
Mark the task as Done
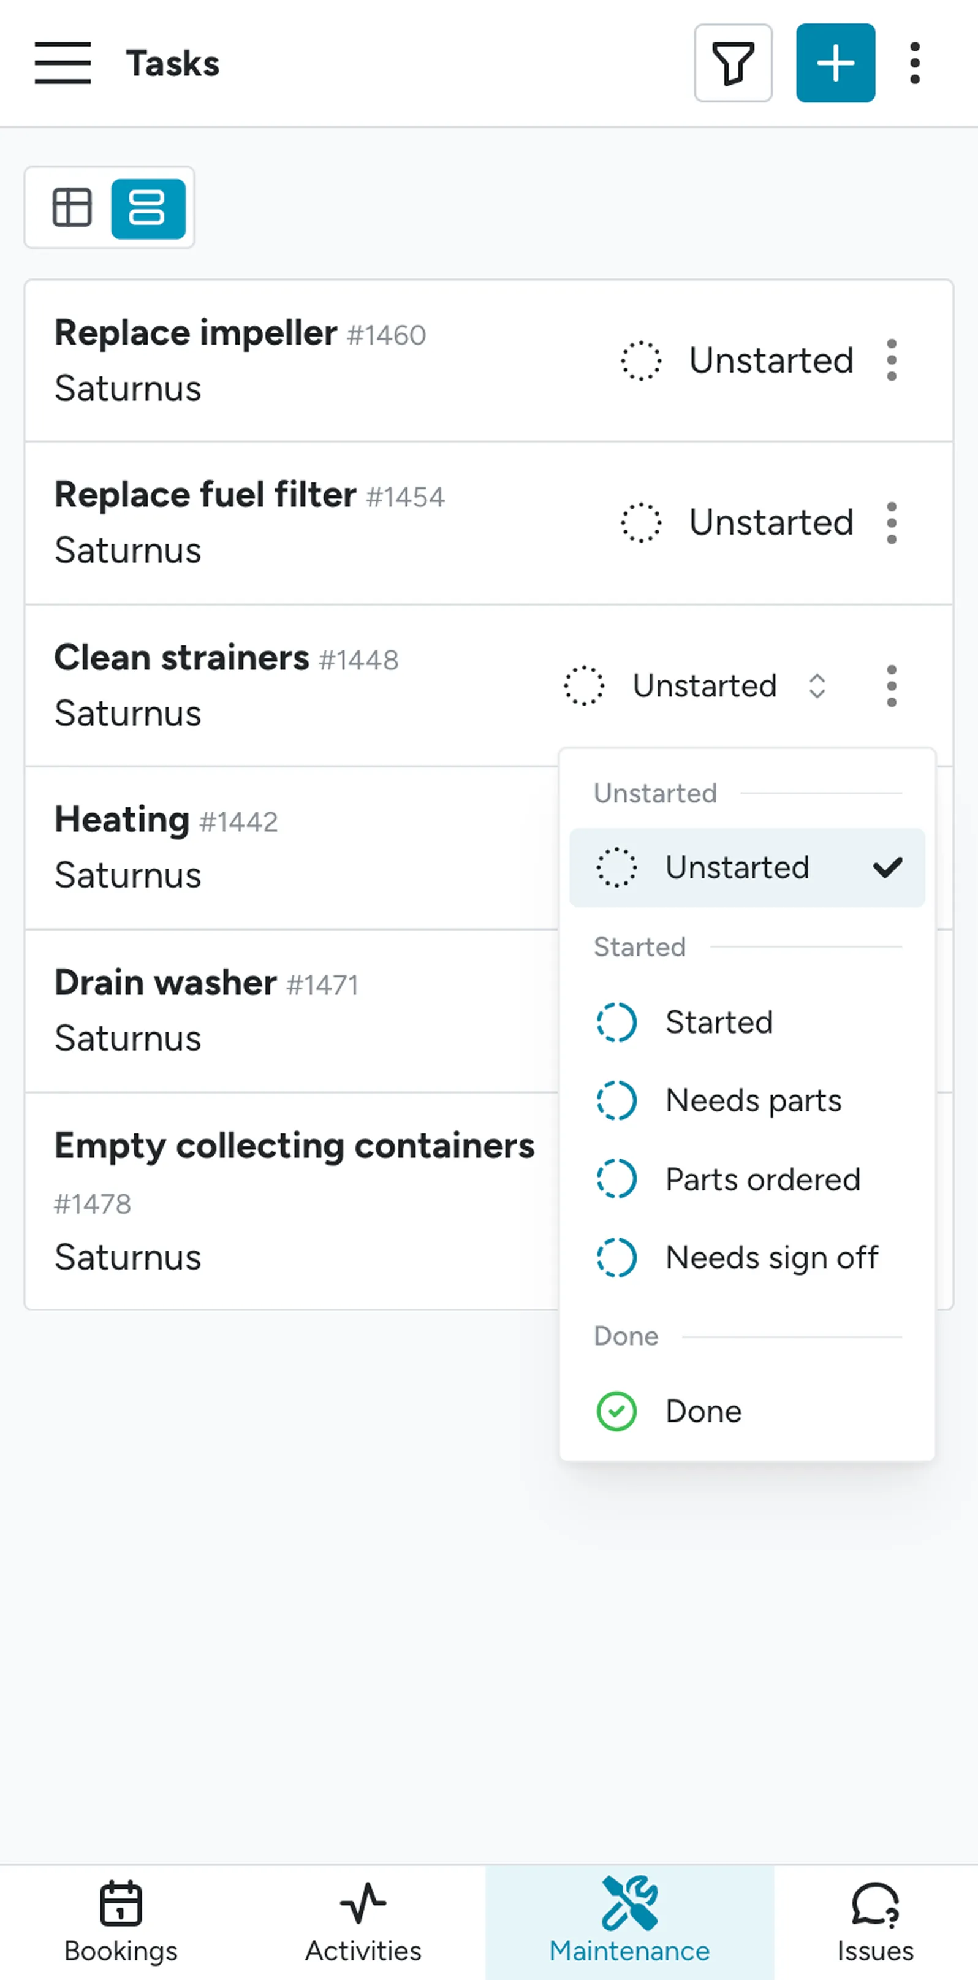(x=703, y=1411)
